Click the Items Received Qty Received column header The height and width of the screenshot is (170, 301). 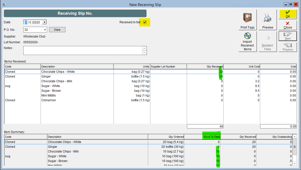point(205,66)
